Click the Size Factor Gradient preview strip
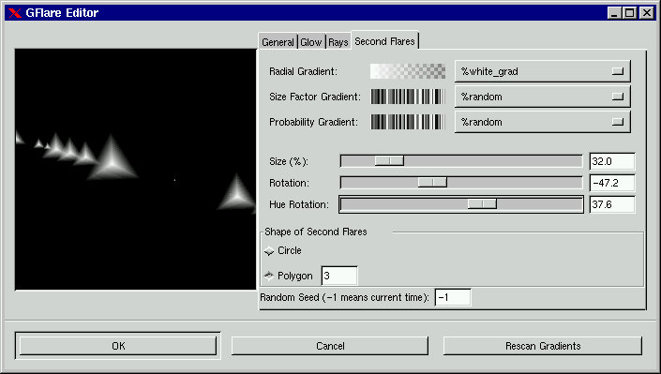 click(408, 97)
